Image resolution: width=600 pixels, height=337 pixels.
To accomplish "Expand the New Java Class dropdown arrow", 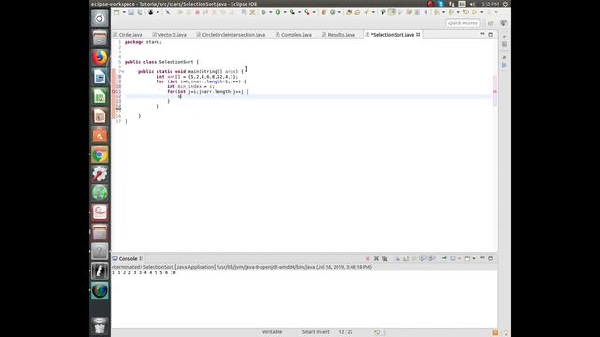I will point(339,12).
